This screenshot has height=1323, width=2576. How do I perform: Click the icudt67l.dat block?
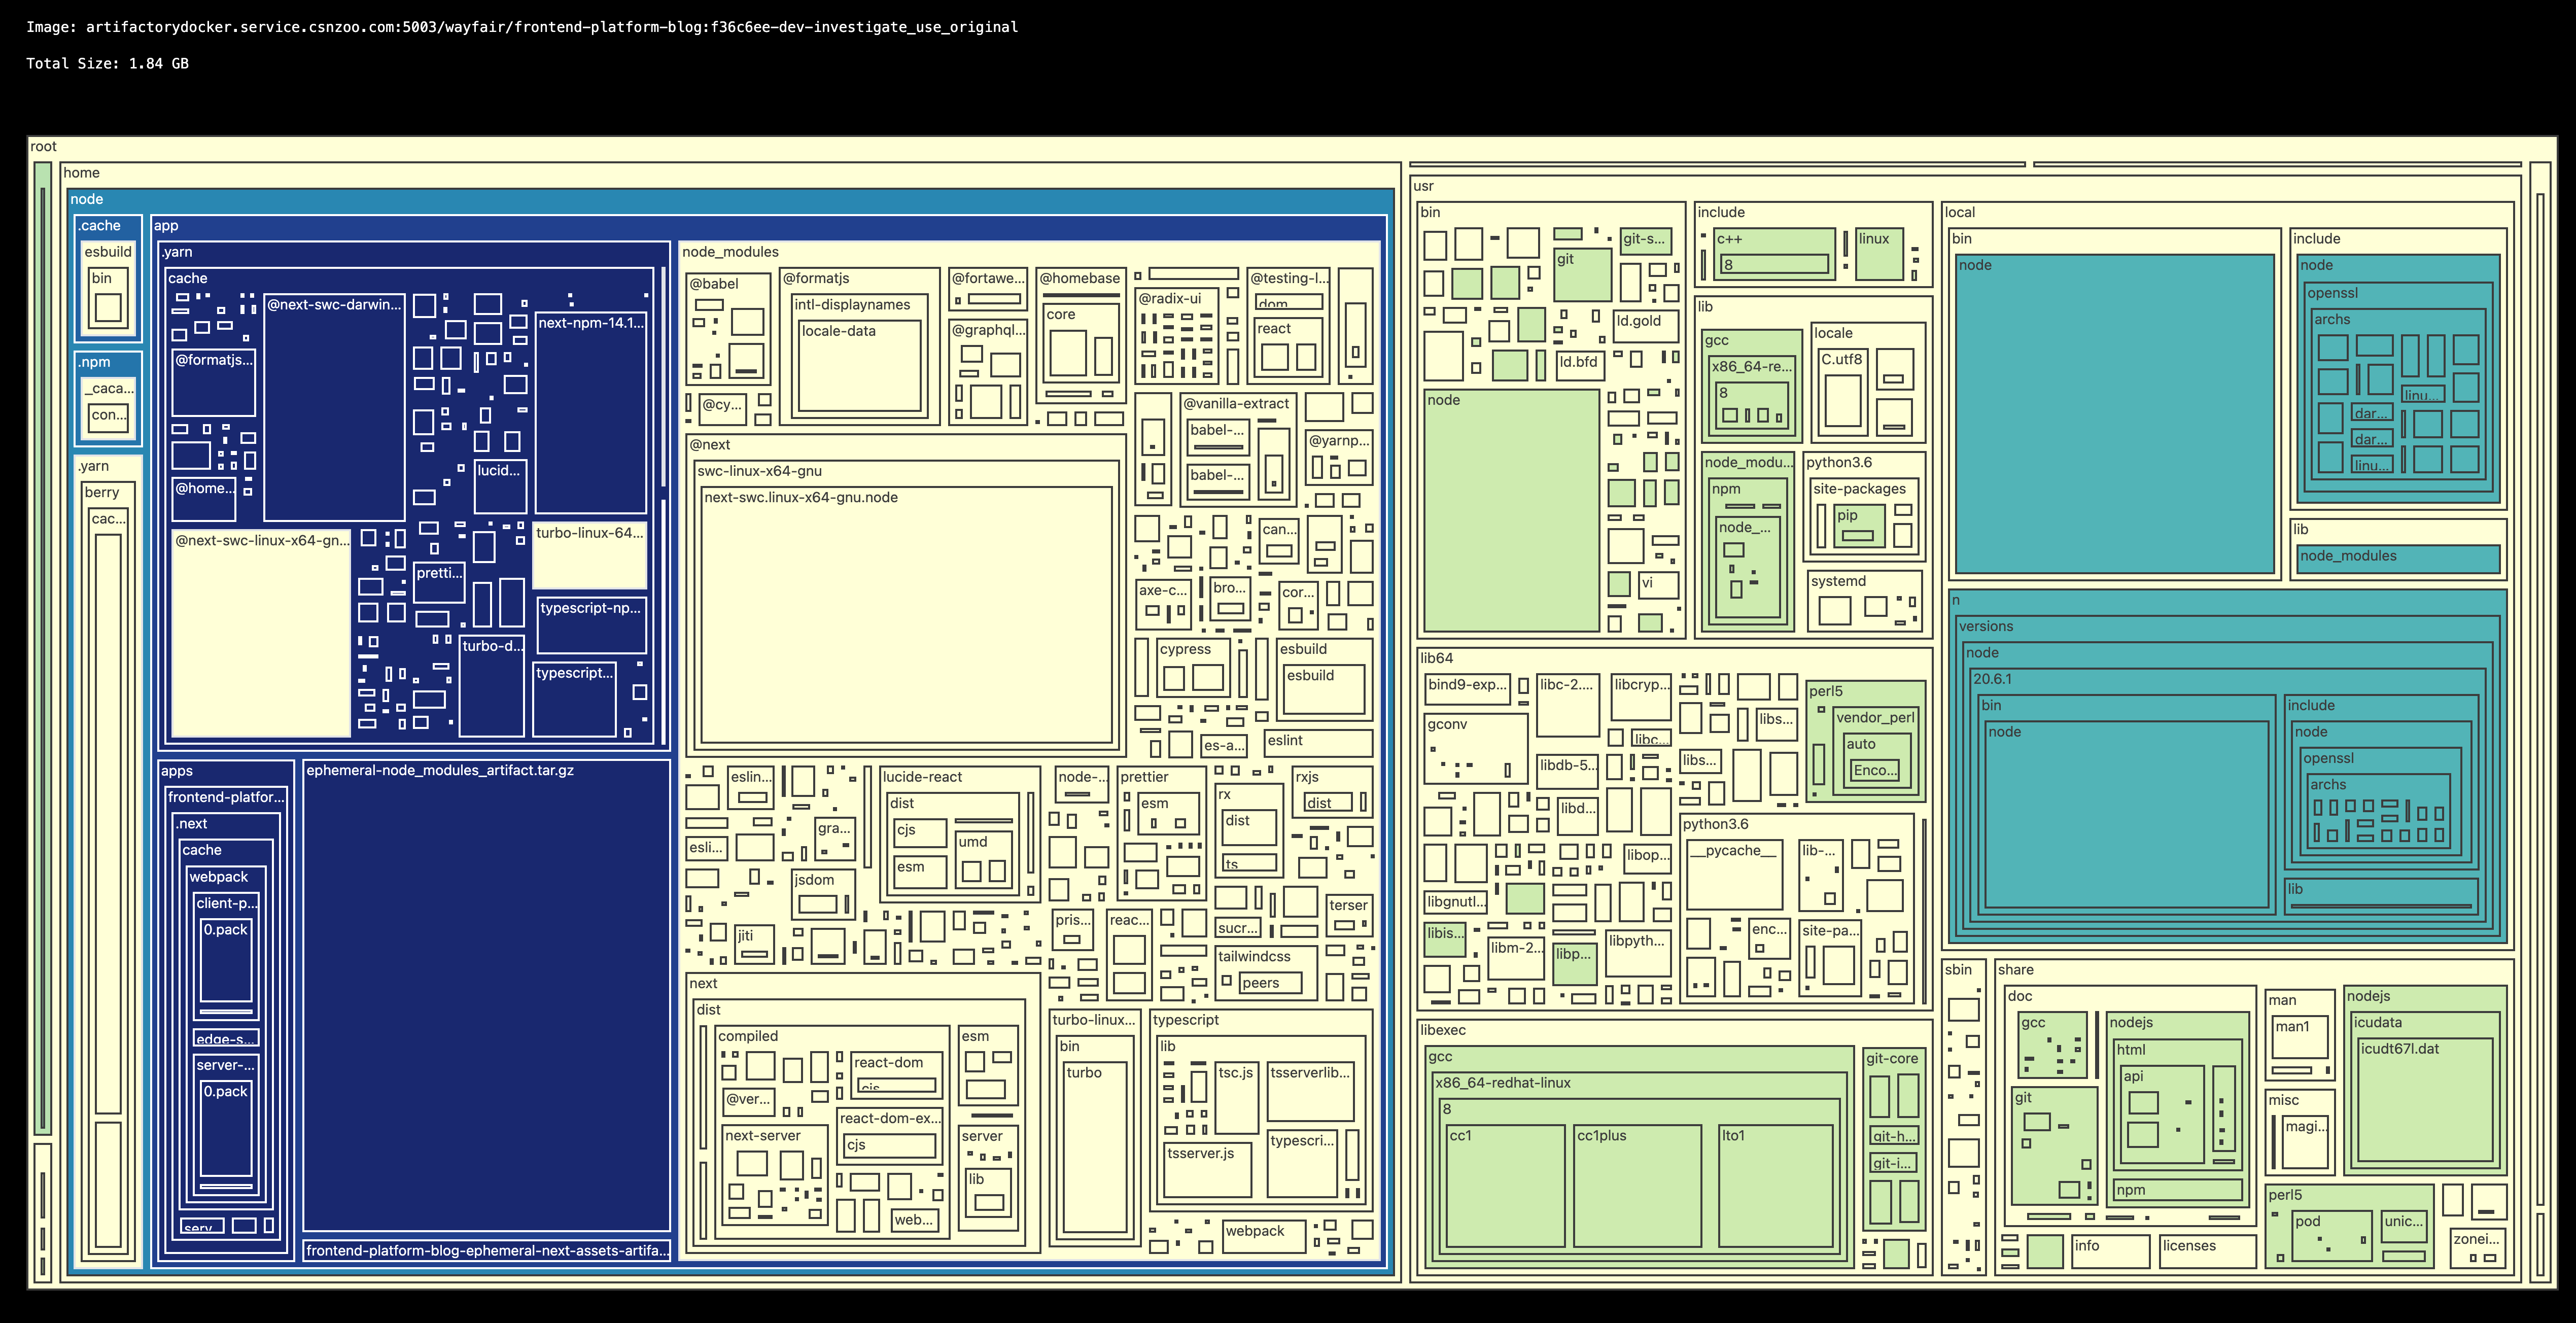click(2424, 1099)
